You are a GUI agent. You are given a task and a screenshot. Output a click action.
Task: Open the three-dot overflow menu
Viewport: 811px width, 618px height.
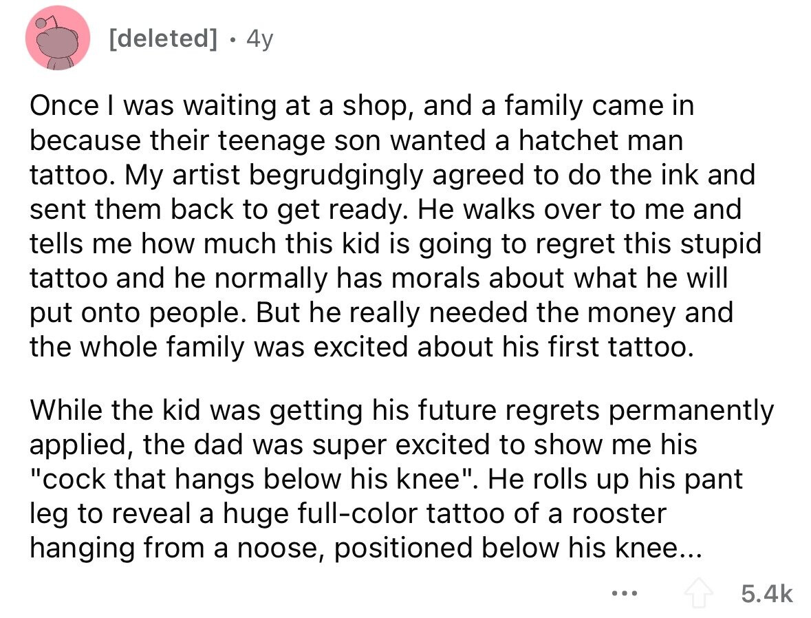[625, 593]
